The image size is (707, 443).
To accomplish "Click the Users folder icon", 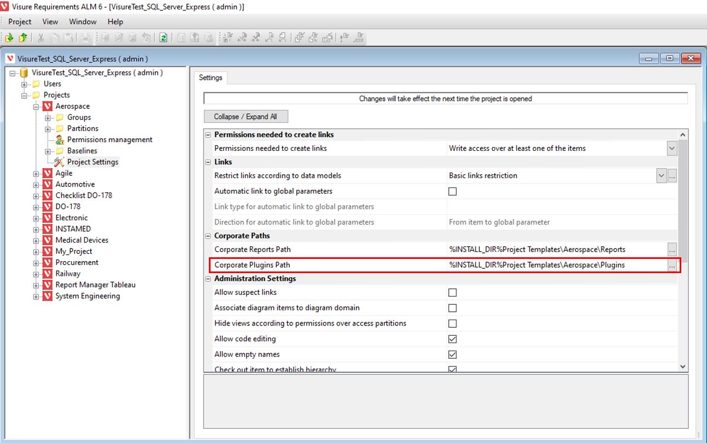I will point(36,84).
